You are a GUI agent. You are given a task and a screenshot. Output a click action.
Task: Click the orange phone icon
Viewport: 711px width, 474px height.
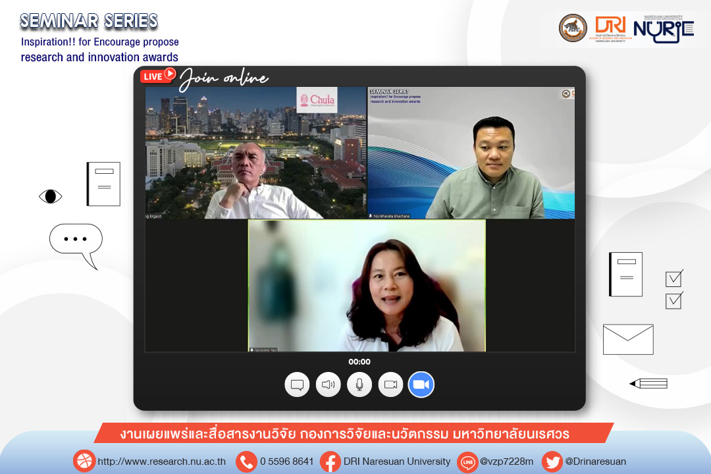(x=247, y=461)
